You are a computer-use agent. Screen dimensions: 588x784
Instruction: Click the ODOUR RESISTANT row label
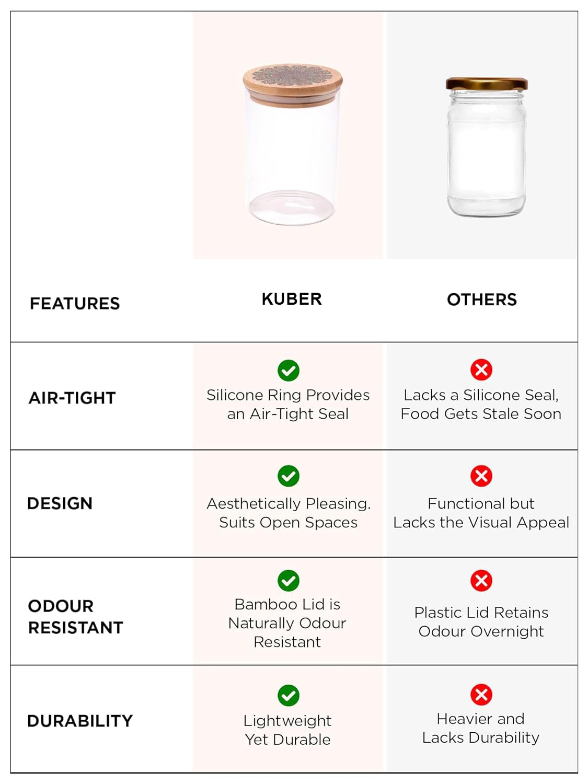(75, 617)
